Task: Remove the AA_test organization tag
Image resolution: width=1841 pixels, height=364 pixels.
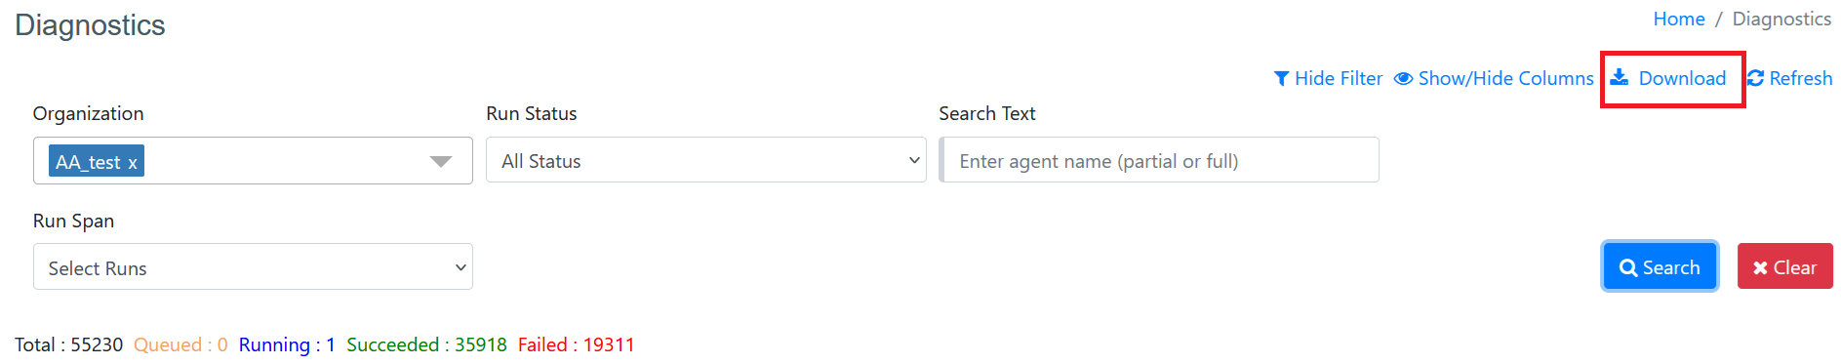Action: pos(133,162)
